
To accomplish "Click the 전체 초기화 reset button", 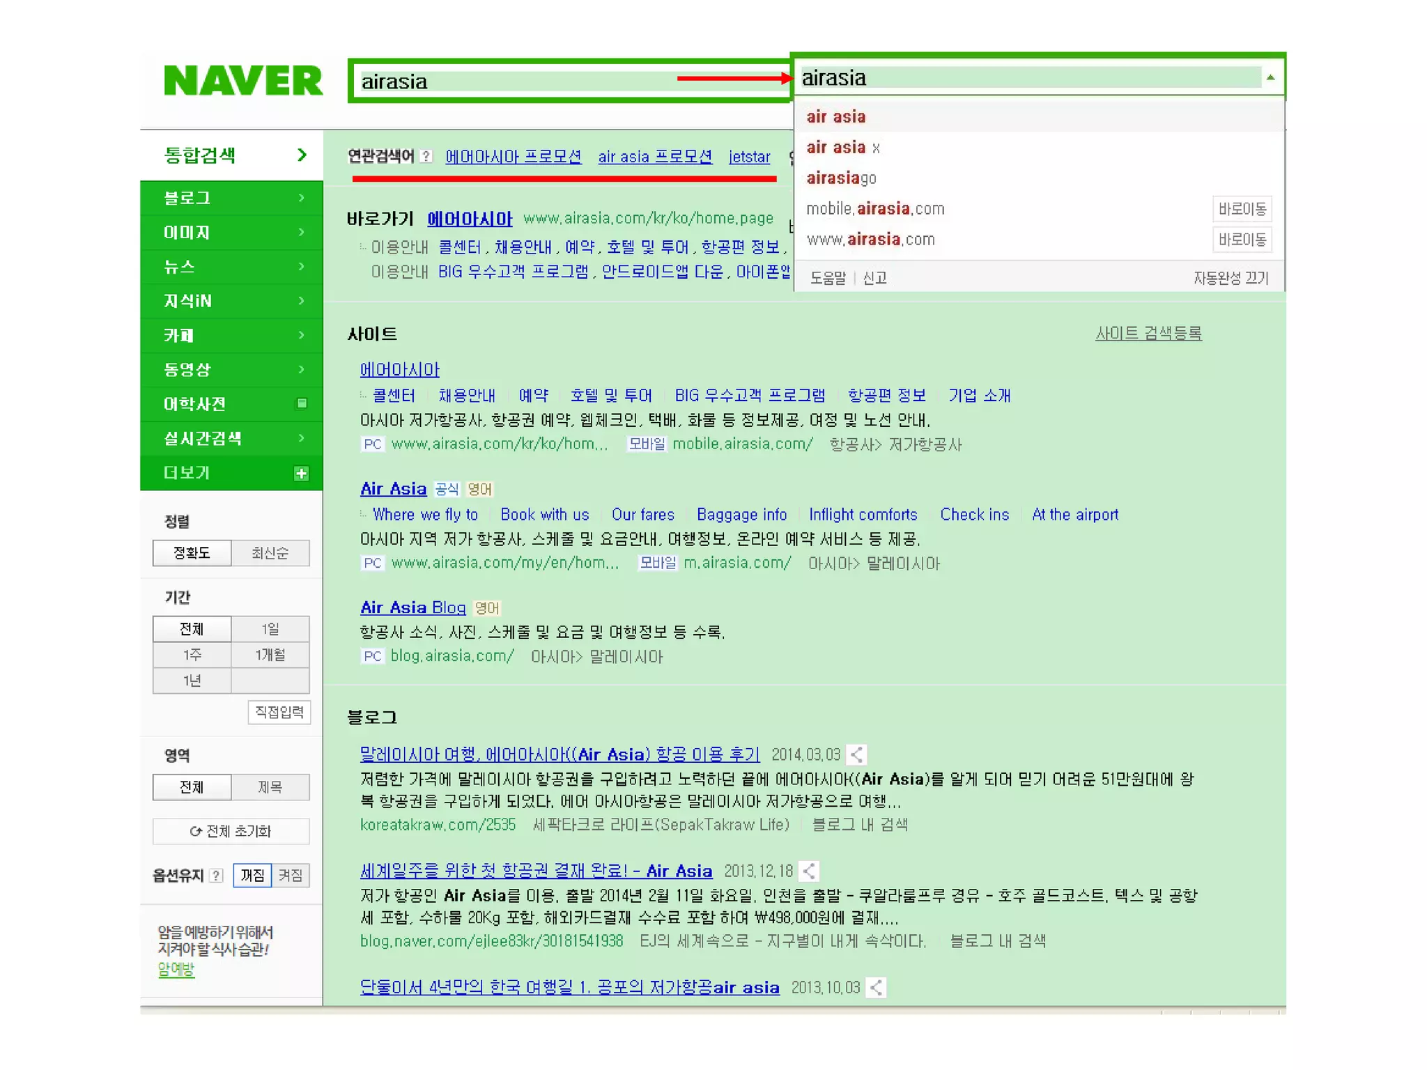I will coord(231,831).
